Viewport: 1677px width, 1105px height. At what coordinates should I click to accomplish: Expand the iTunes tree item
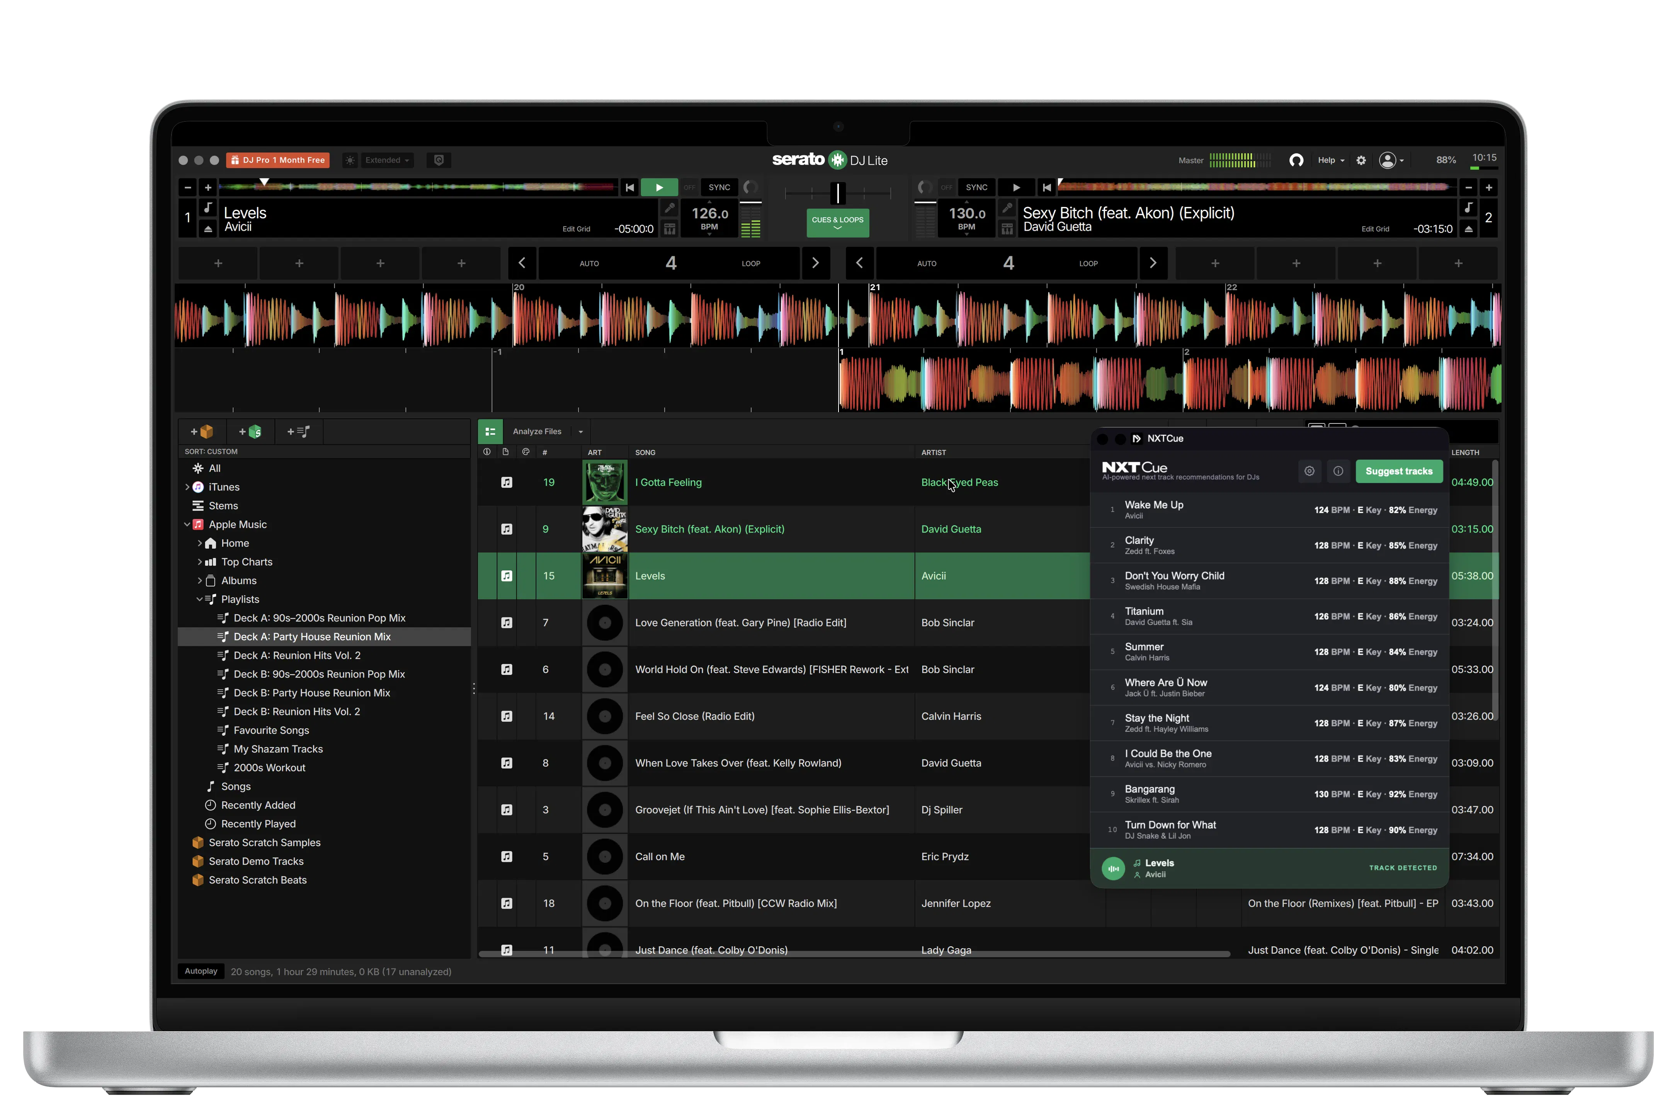[187, 487]
